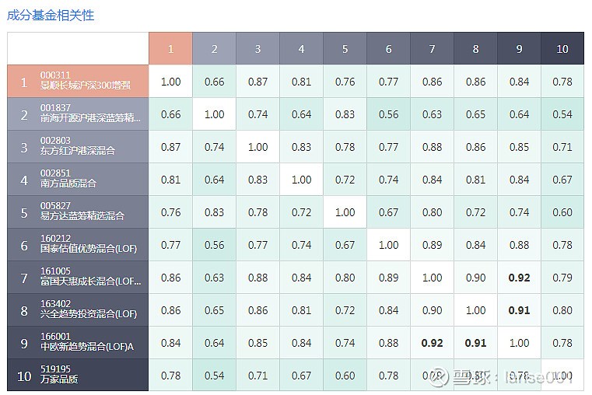Click the 成分基金相关性 title

(51, 15)
